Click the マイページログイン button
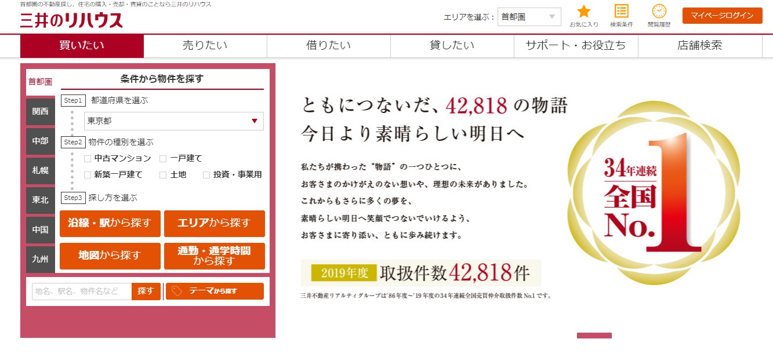Viewport: 773px width, 357px height. coord(722,16)
